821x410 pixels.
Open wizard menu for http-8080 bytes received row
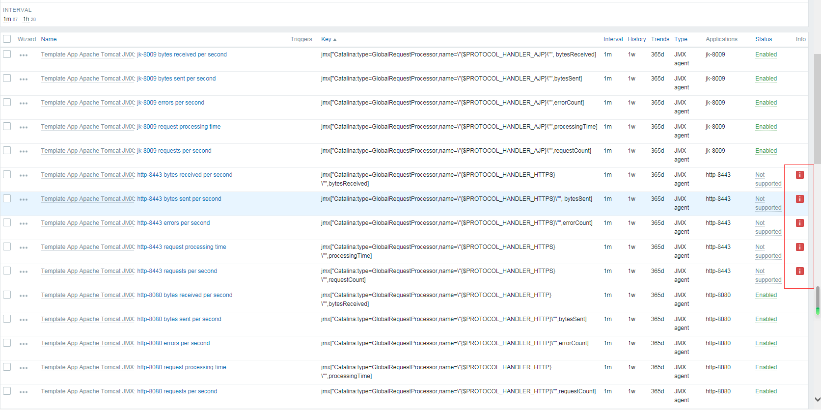(24, 296)
